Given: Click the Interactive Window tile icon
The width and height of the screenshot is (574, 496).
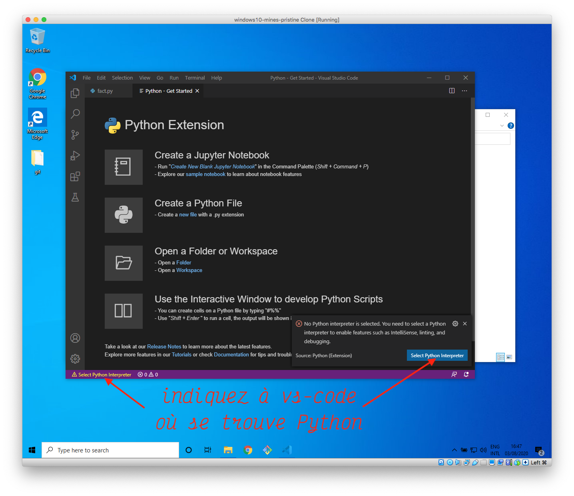Looking at the screenshot, I should (124, 311).
